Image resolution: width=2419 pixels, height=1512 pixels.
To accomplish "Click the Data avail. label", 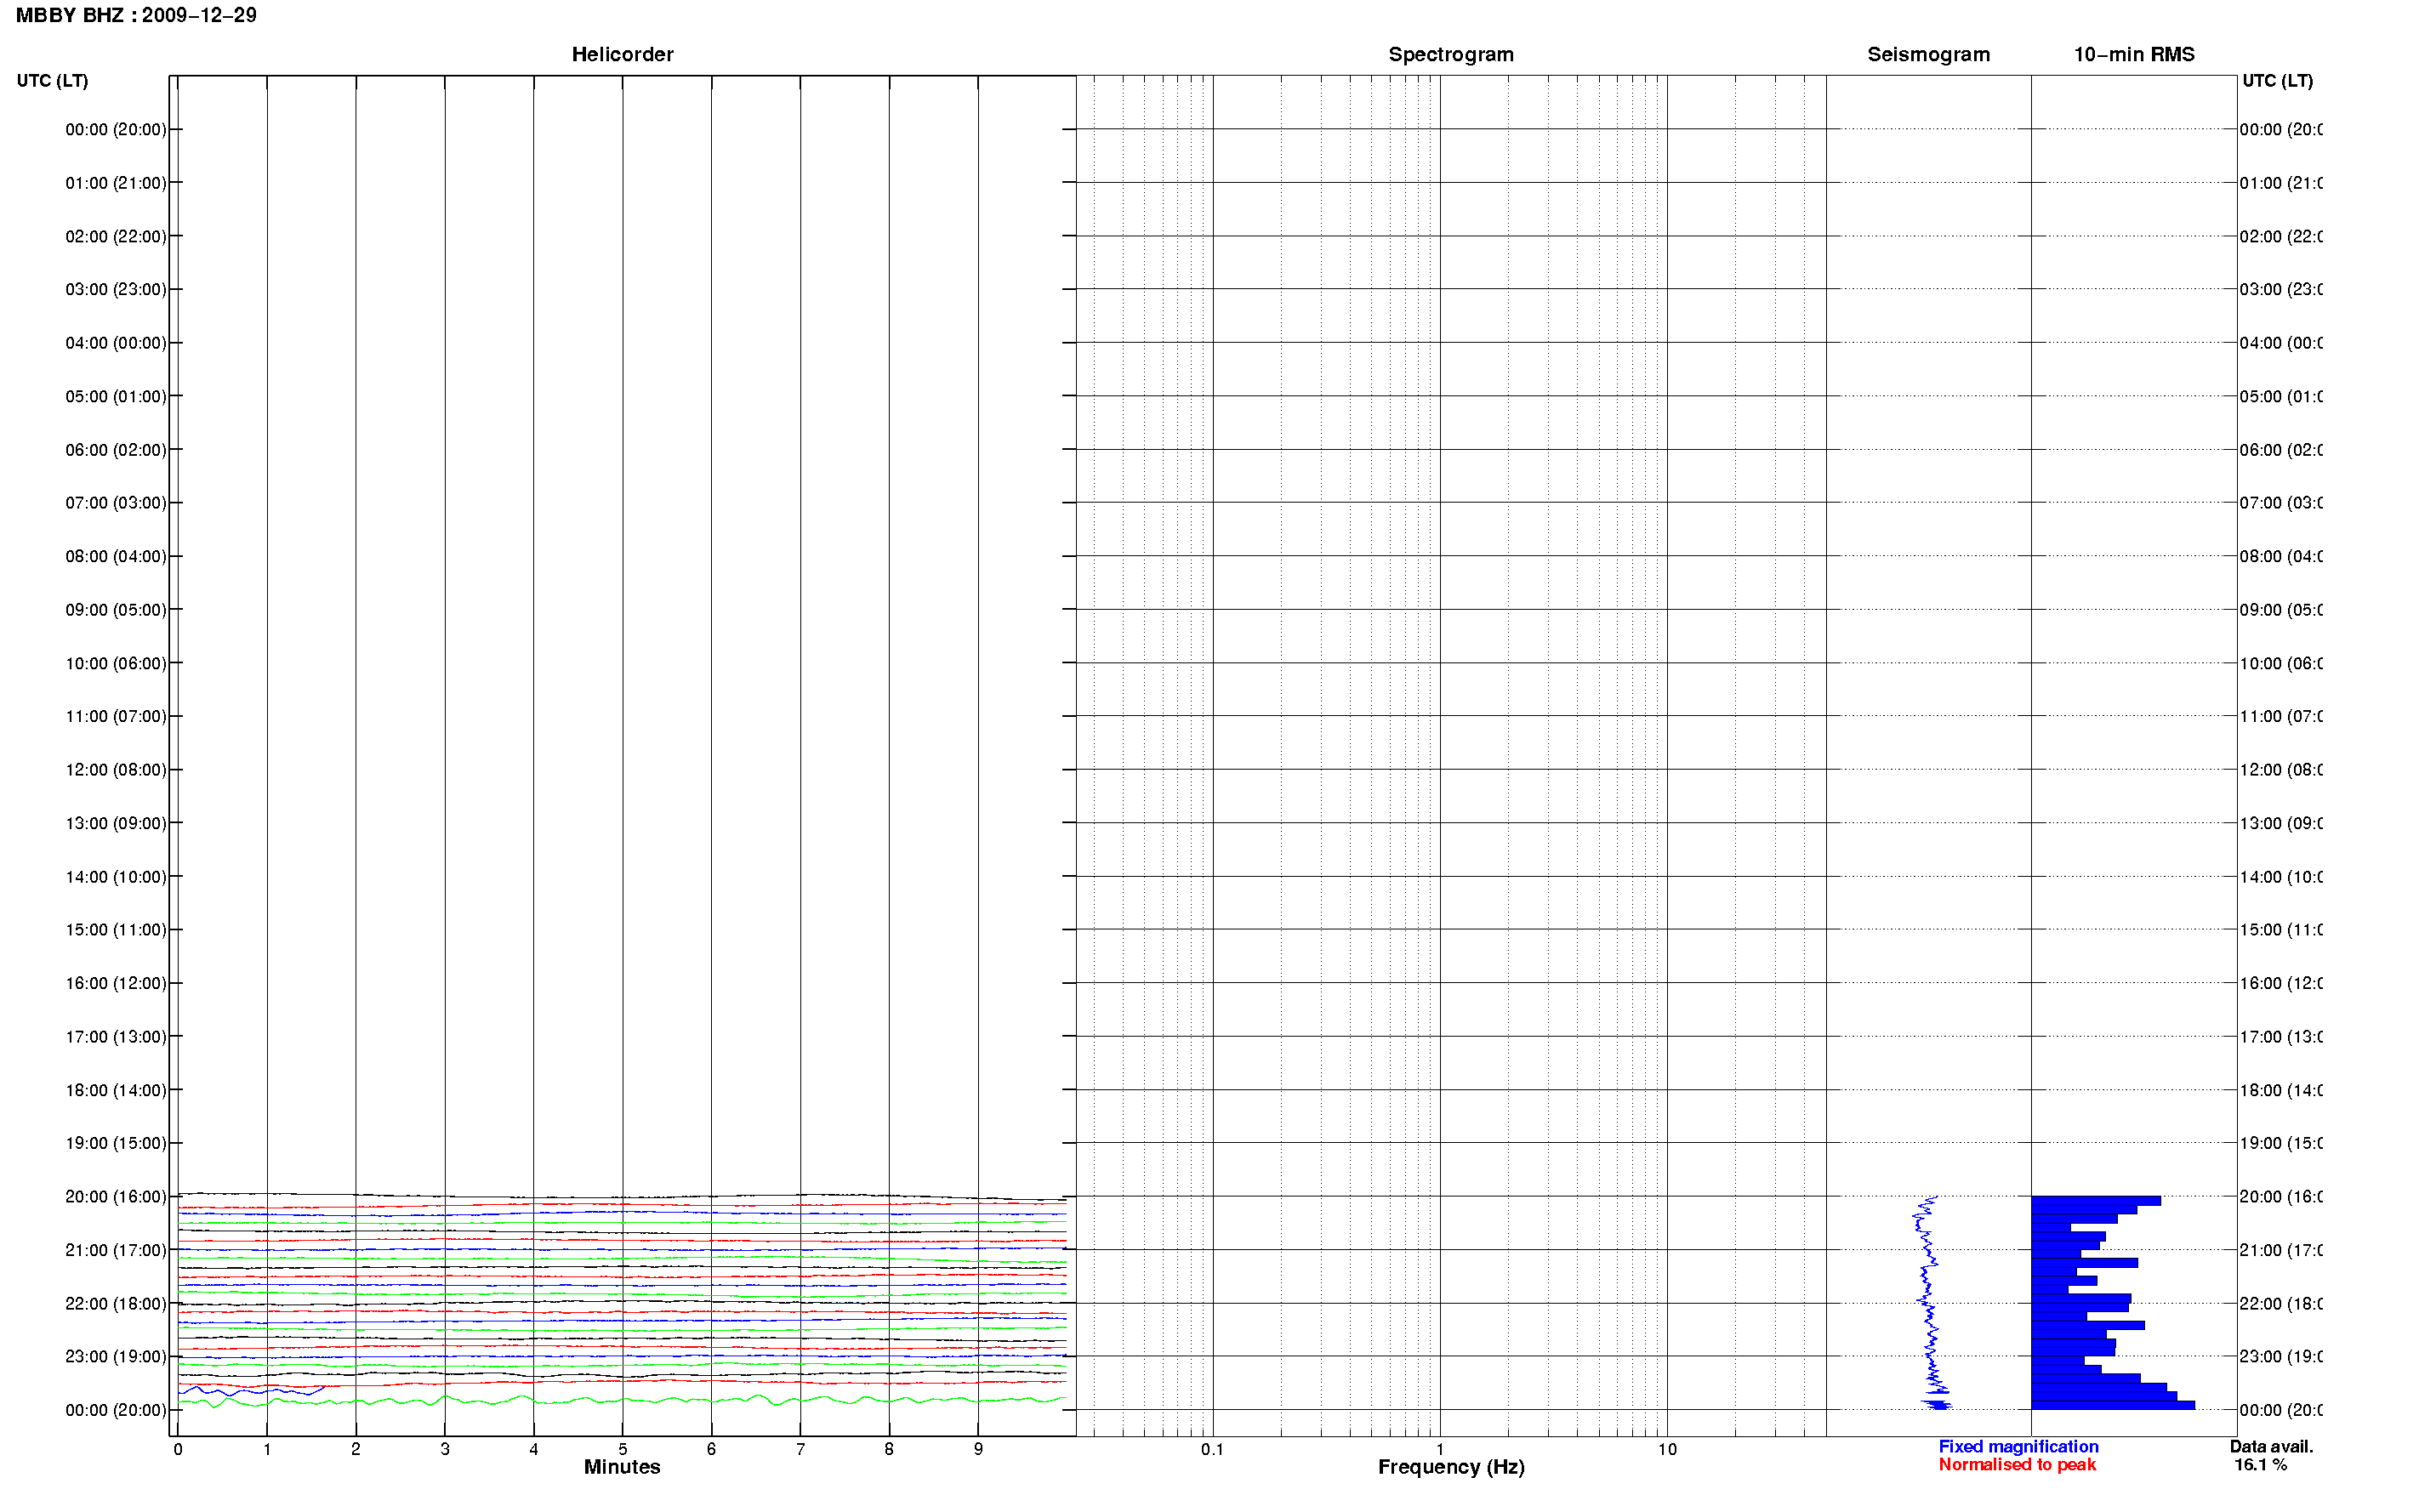I will (x=2271, y=1447).
